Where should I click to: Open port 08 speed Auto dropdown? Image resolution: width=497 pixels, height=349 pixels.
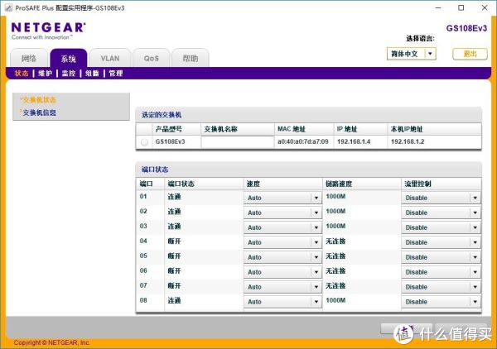tap(282, 302)
